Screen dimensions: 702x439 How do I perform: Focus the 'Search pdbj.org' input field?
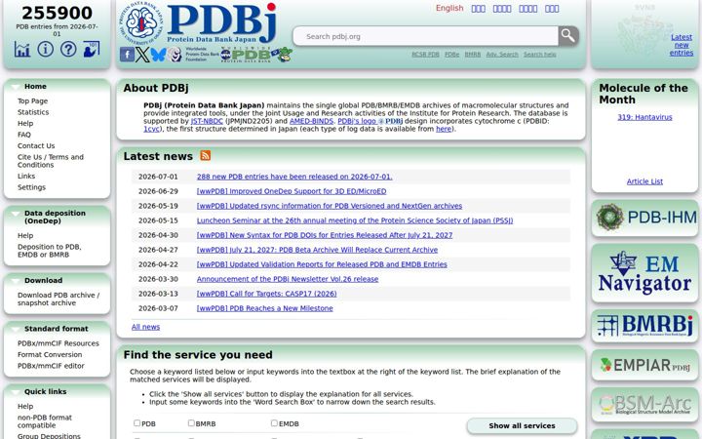425,36
